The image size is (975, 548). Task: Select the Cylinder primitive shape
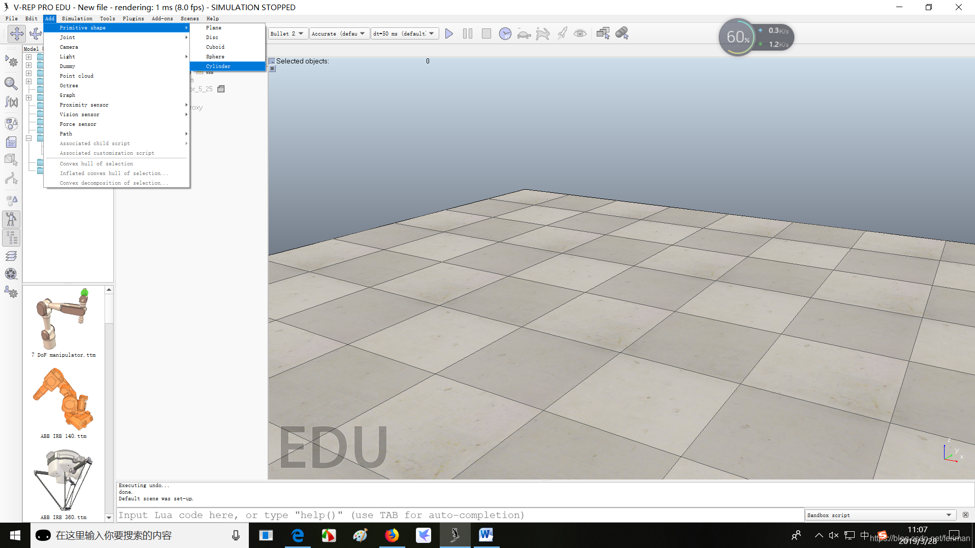coord(218,66)
